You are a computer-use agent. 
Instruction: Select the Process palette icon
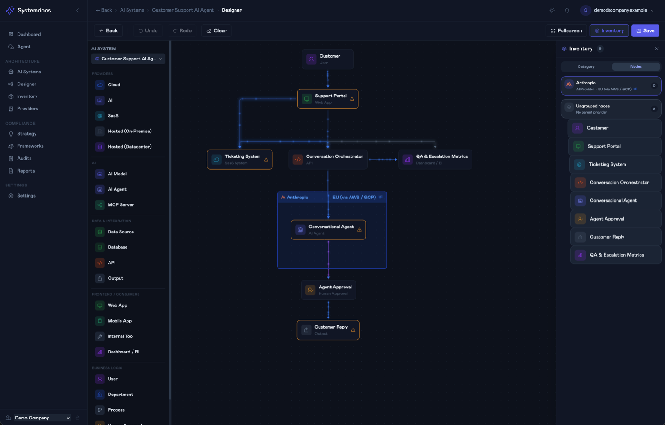[x=100, y=410]
